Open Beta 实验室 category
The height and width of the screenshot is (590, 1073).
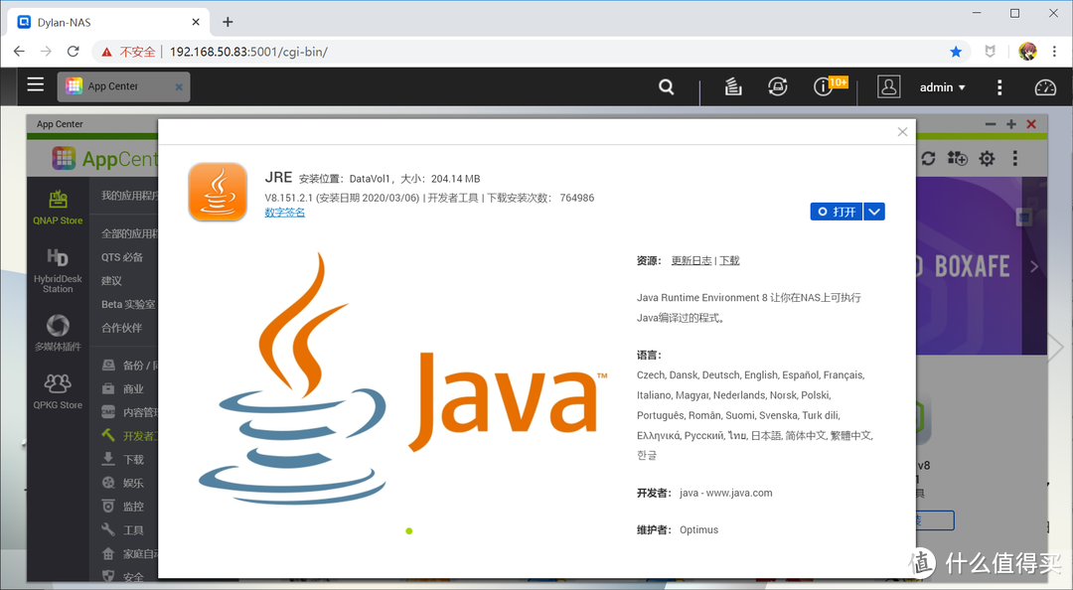pos(128,304)
